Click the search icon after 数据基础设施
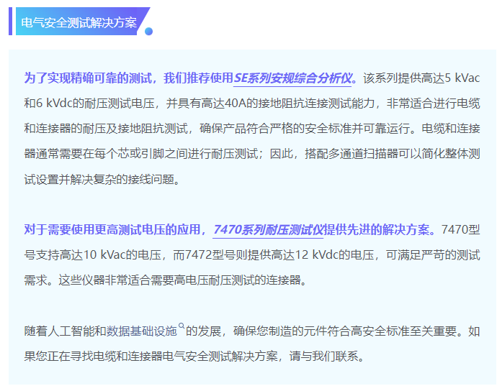 pyautogui.click(x=182, y=327)
